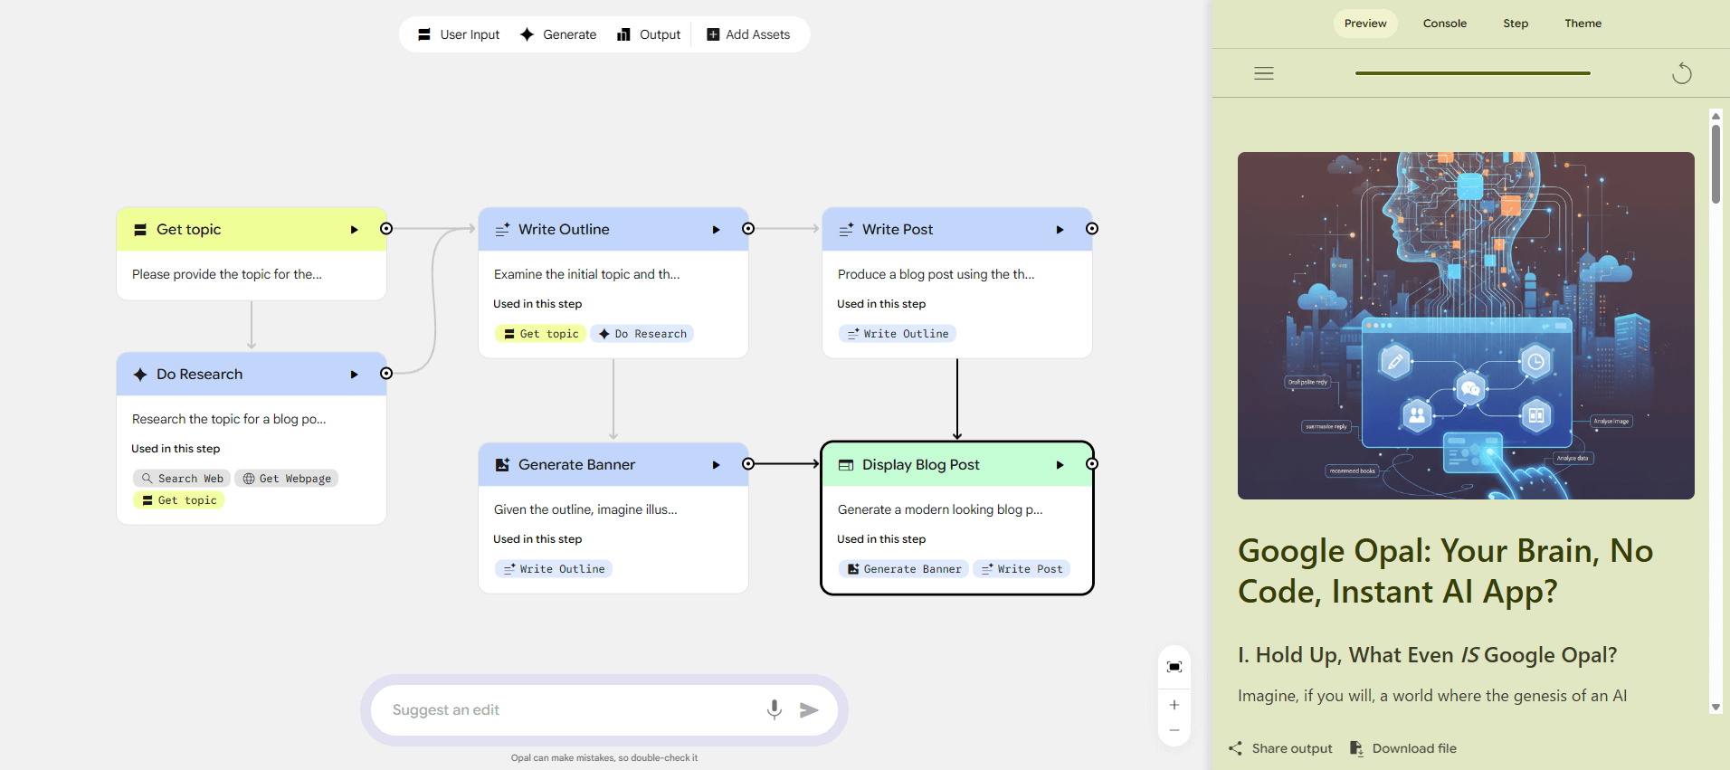This screenshot has height=770, width=1730.
Task: Click the Do Research output port
Action: pyautogui.click(x=386, y=374)
